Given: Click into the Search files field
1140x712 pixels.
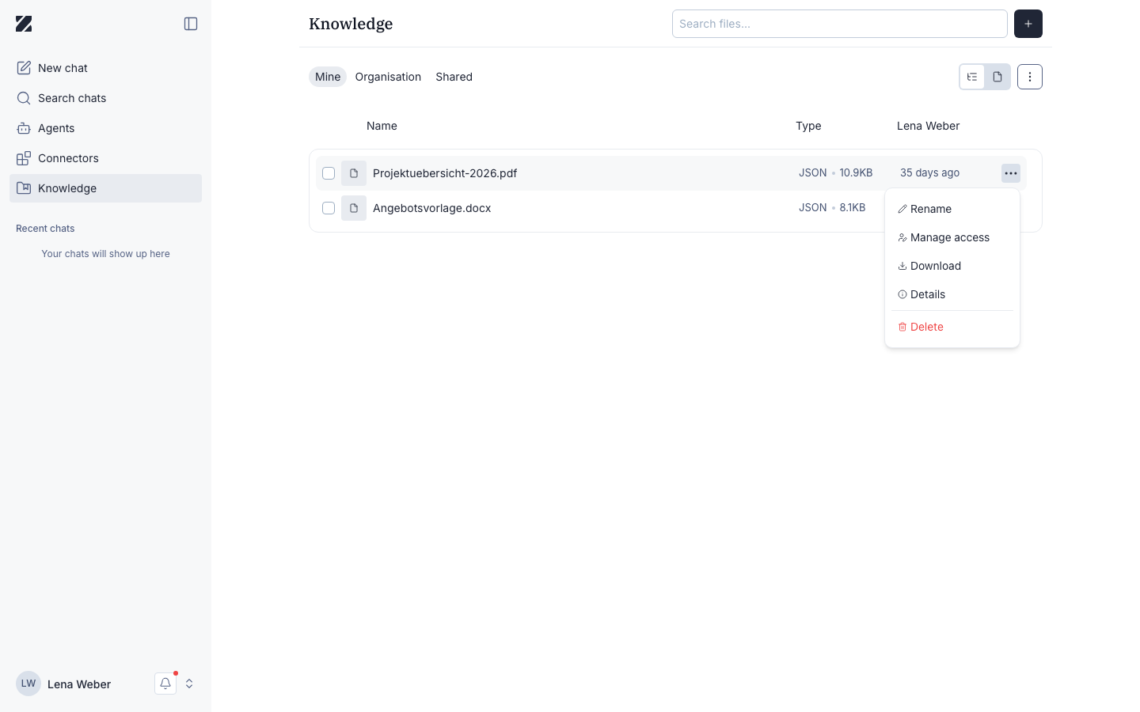Looking at the screenshot, I should pos(839,24).
